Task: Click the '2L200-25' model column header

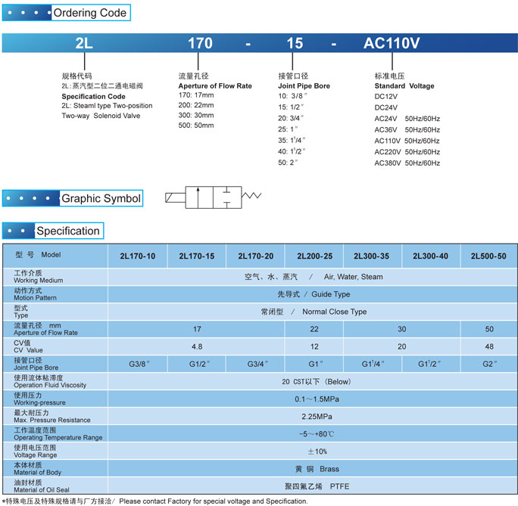Action: pyautogui.click(x=314, y=256)
